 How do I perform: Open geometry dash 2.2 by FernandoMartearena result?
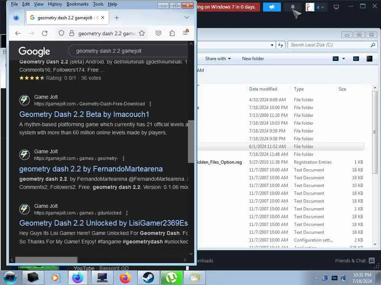(91, 169)
